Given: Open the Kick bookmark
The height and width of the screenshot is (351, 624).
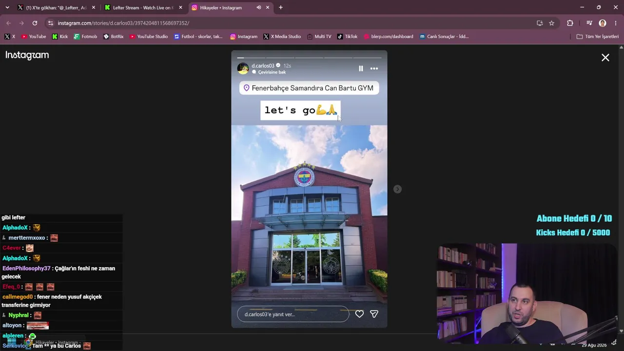Looking at the screenshot, I should (60, 37).
